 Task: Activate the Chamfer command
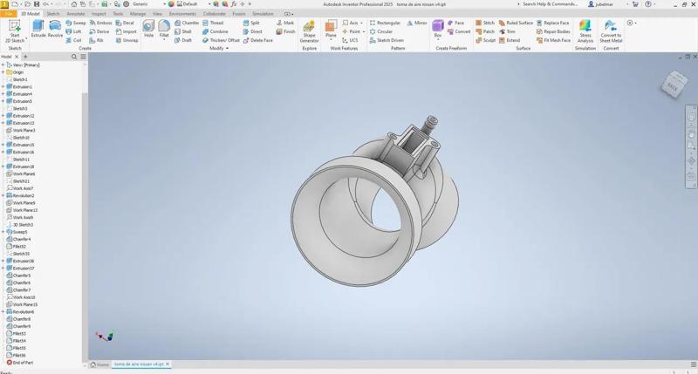[x=187, y=23]
